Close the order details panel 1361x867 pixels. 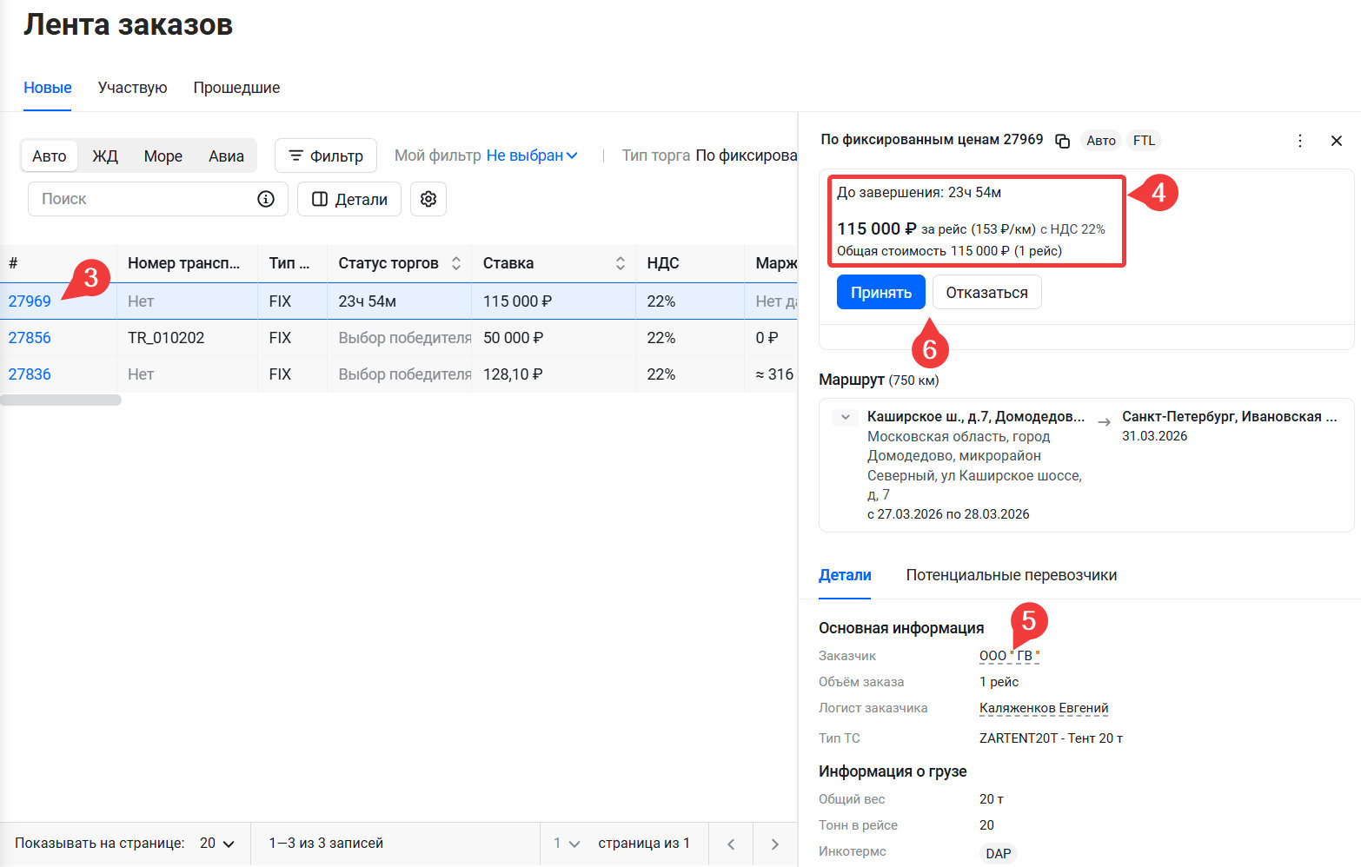(x=1337, y=141)
